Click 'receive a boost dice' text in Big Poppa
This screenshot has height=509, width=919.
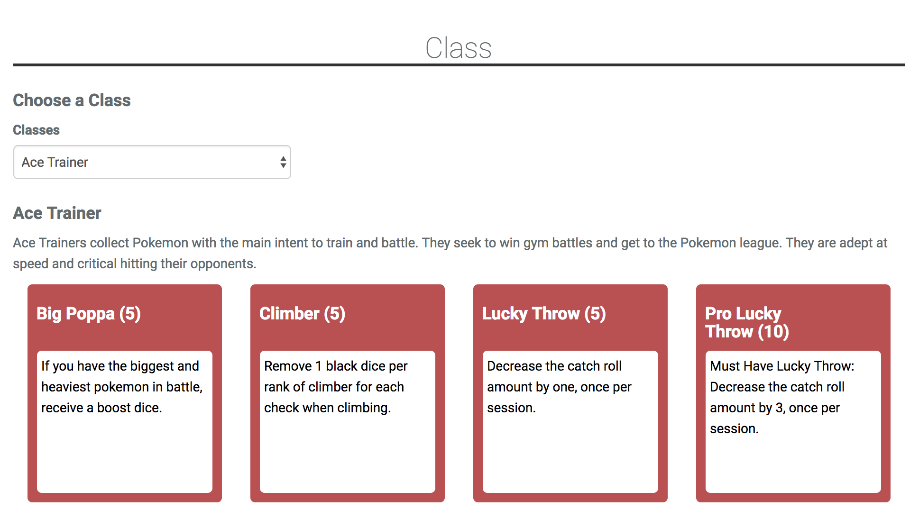click(x=101, y=408)
